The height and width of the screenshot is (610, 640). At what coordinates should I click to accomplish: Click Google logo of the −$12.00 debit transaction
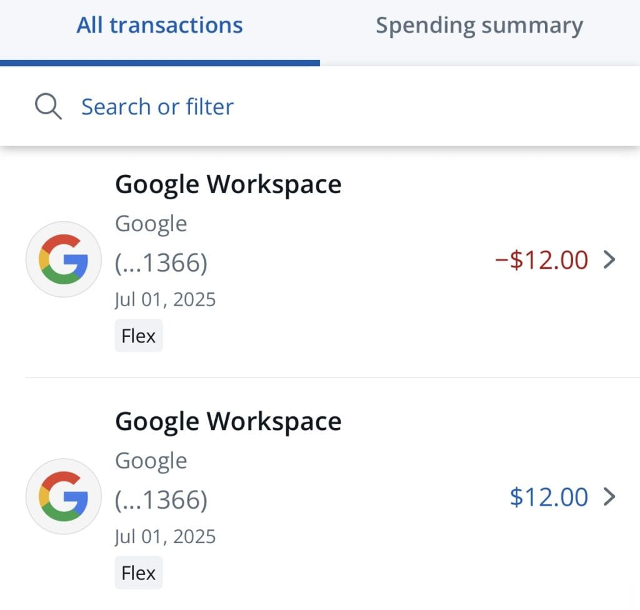point(63,259)
